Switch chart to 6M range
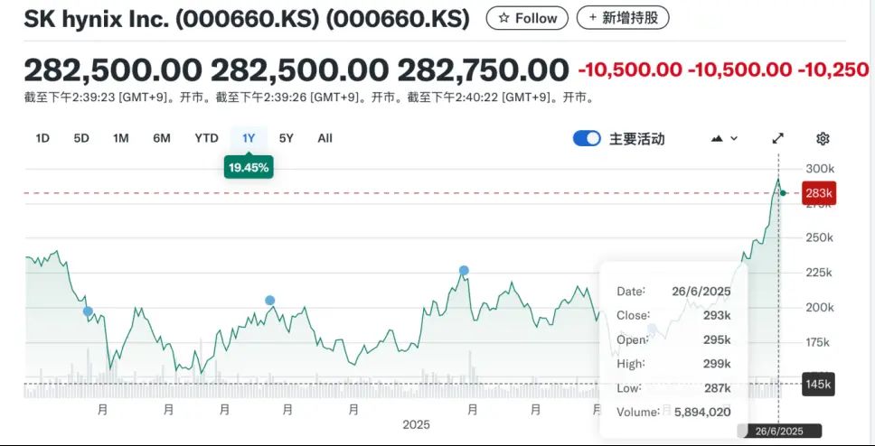The width and height of the screenshot is (875, 446). [162, 138]
